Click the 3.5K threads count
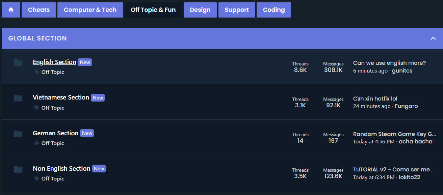This screenshot has width=443, height=195. point(300,176)
